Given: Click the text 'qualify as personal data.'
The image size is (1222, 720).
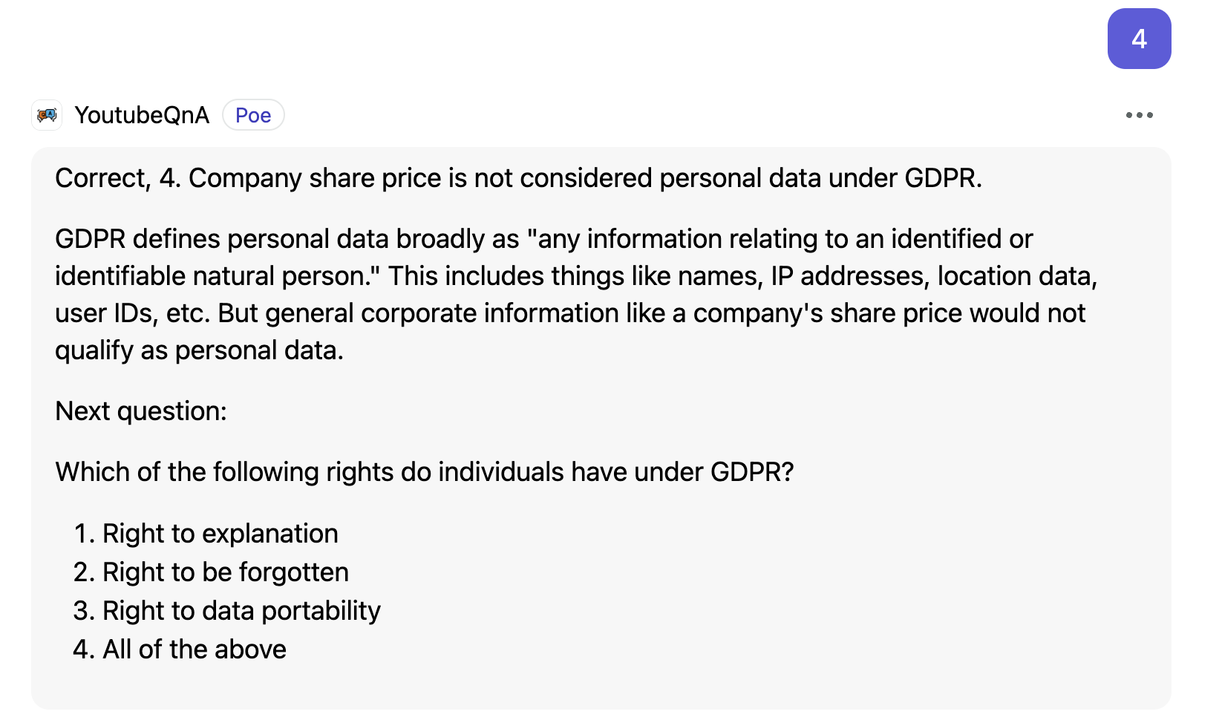Looking at the screenshot, I should (199, 350).
